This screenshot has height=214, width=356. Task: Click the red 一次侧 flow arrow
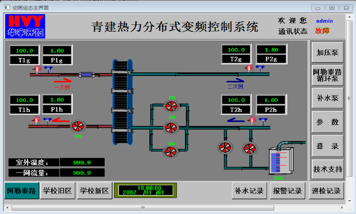[x=63, y=80]
